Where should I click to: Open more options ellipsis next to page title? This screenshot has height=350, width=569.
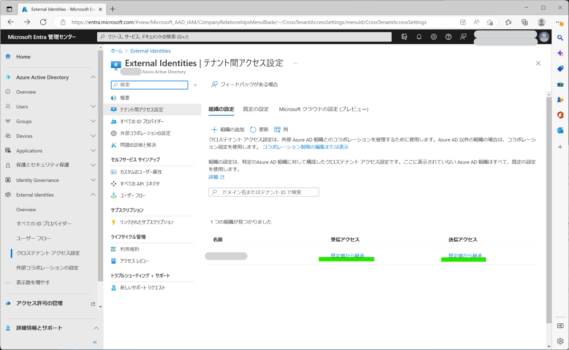point(295,63)
